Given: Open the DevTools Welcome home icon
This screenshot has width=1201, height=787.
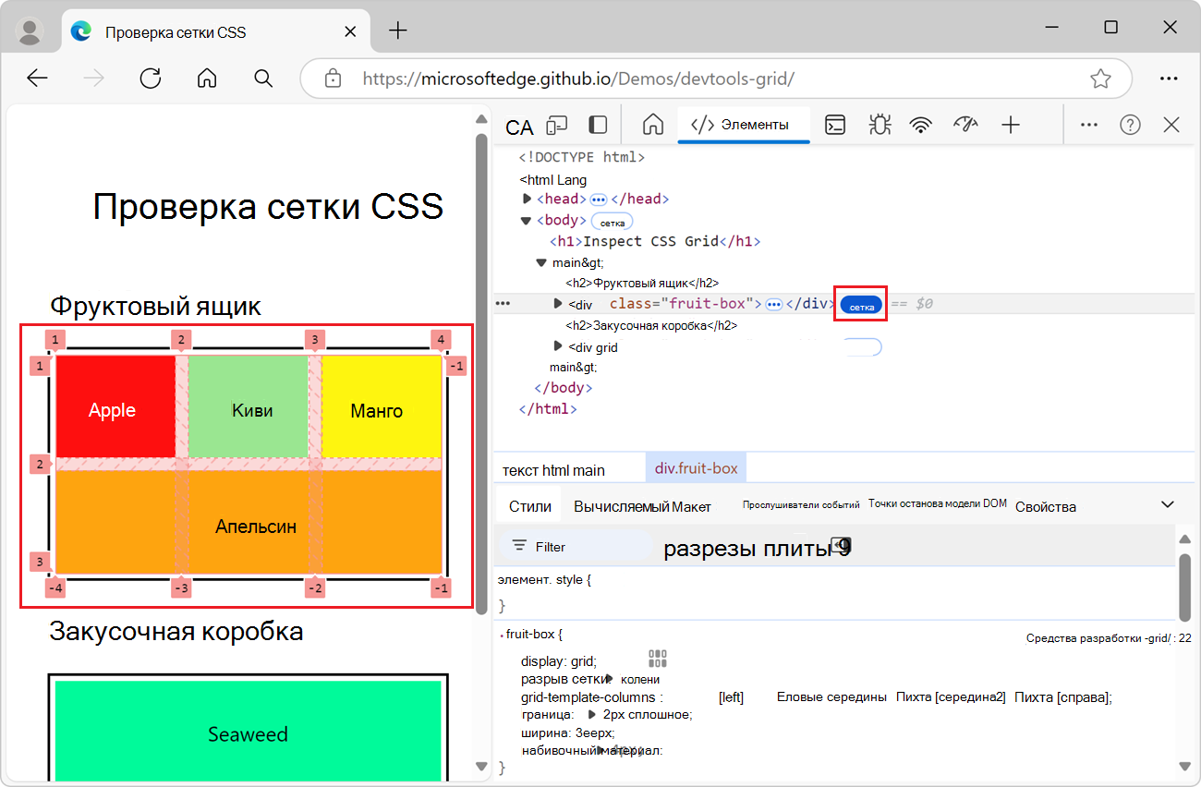Looking at the screenshot, I should (x=653, y=125).
